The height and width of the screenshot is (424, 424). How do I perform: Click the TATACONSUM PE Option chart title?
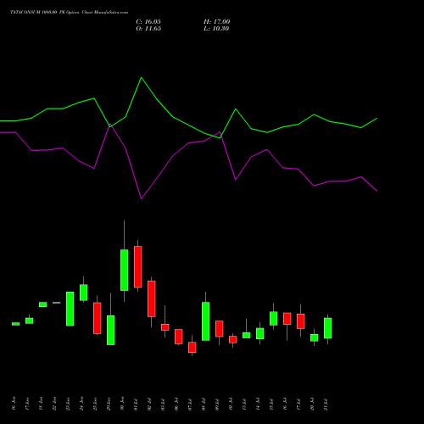point(70,13)
